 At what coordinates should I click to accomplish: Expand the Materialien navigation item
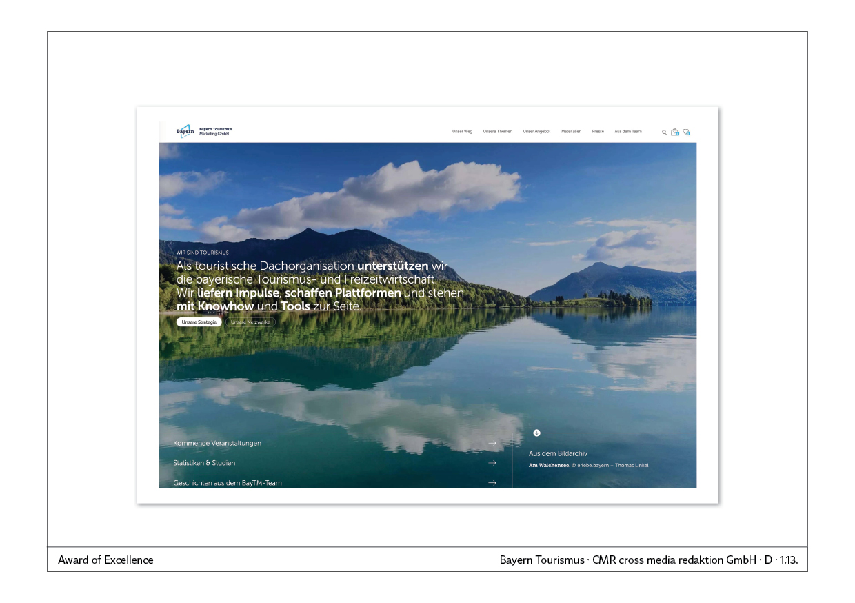point(571,131)
